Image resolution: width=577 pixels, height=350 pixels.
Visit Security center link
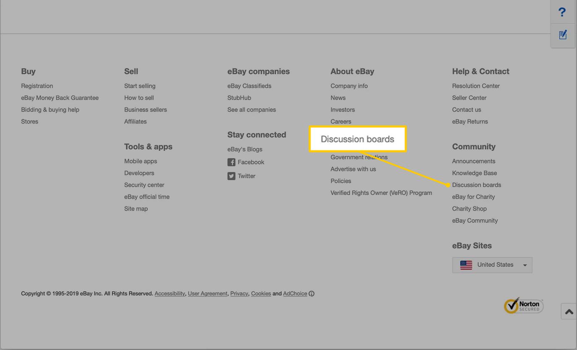click(x=144, y=185)
